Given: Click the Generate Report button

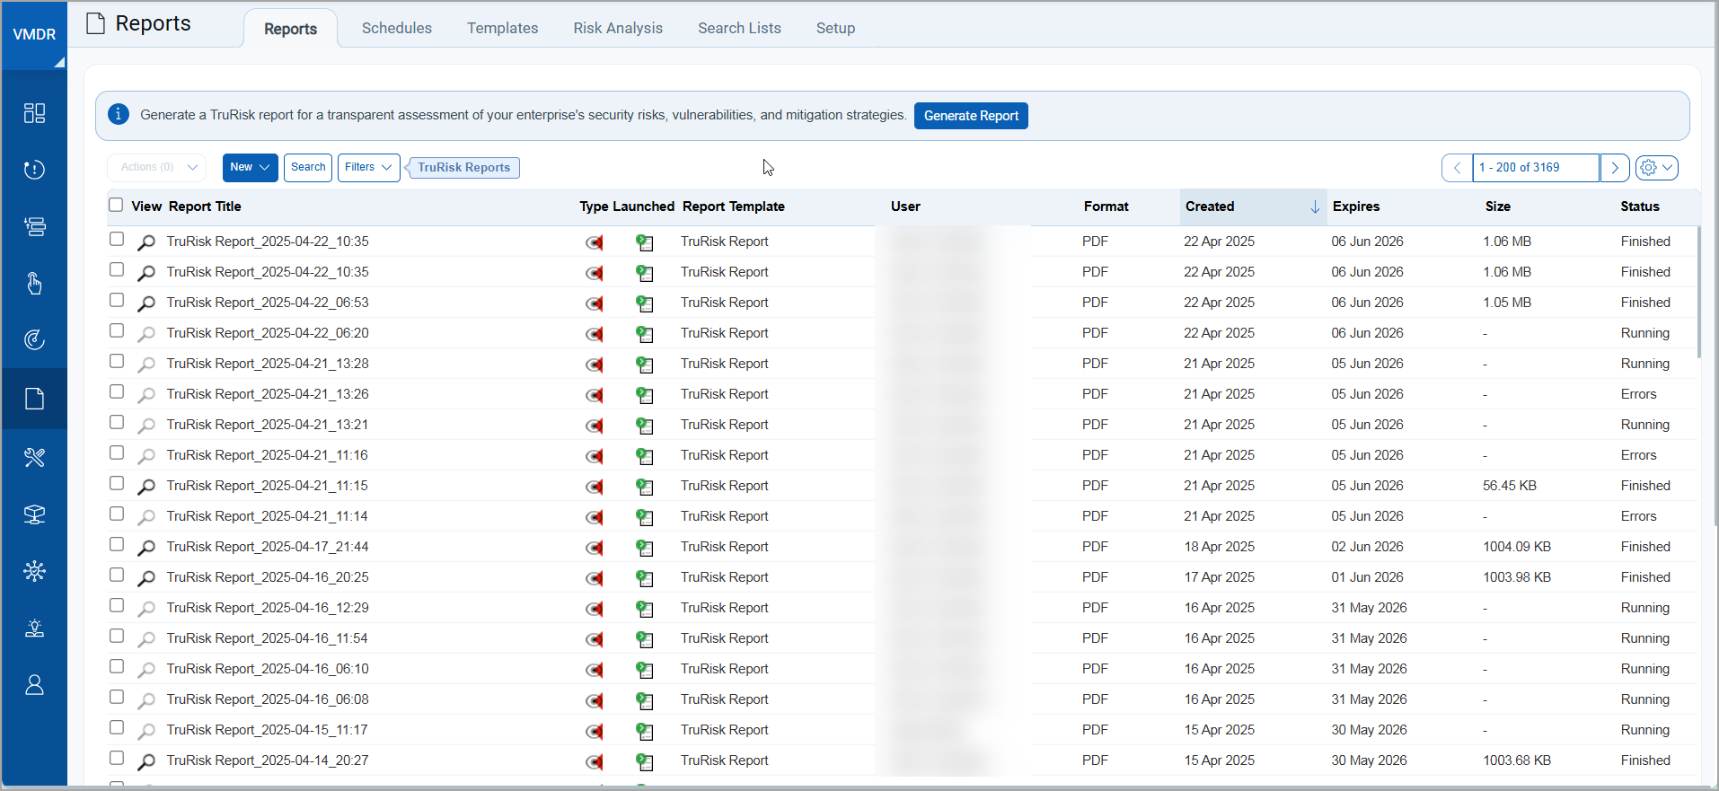Looking at the screenshot, I should coord(971,116).
